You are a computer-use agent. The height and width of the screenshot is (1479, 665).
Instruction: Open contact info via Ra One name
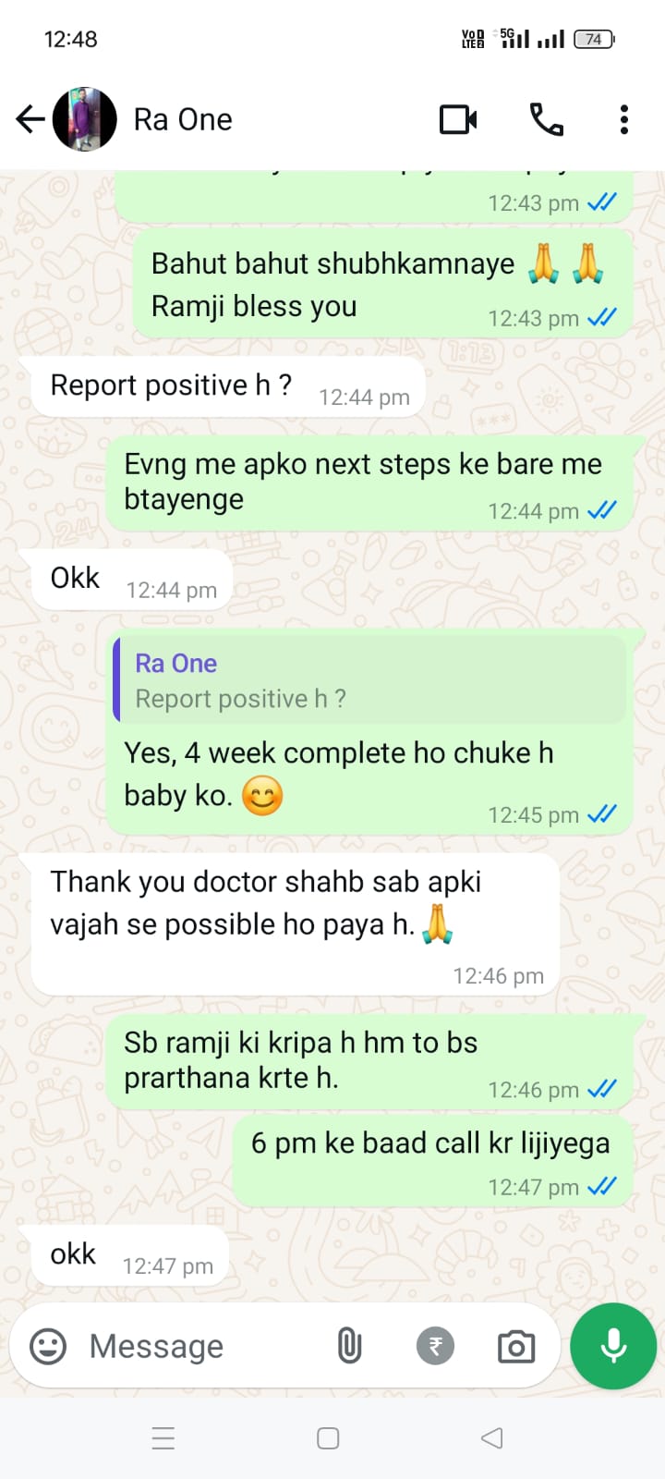tap(183, 119)
